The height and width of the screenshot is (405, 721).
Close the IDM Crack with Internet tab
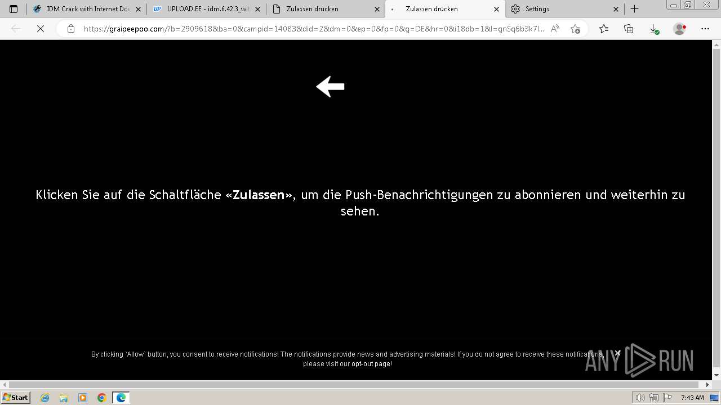pos(139,9)
